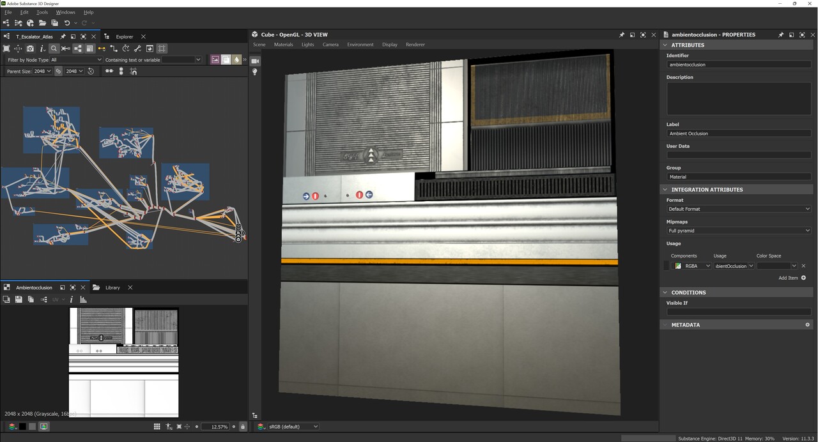Open the Tools menu
The image size is (818, 442).
[42, 12]
